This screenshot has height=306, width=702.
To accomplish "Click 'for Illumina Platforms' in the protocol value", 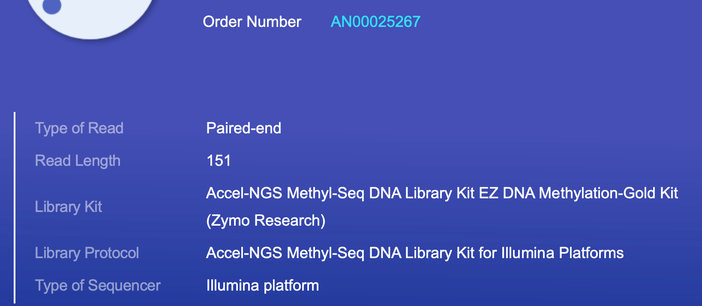I will click(x=551, y=253).
